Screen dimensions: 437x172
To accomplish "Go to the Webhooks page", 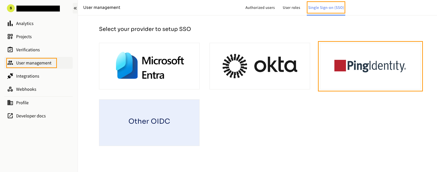I will (26, 89).
